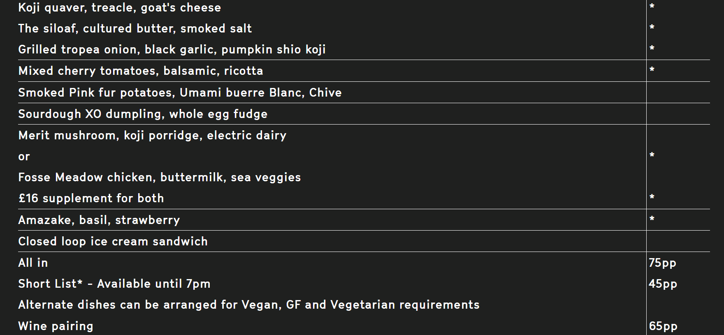Viewport: 724px width, 335px height.
Task: Select Mixed cherry tomatoes, balsamic, ricotta
Action: (x=141, y=71)
